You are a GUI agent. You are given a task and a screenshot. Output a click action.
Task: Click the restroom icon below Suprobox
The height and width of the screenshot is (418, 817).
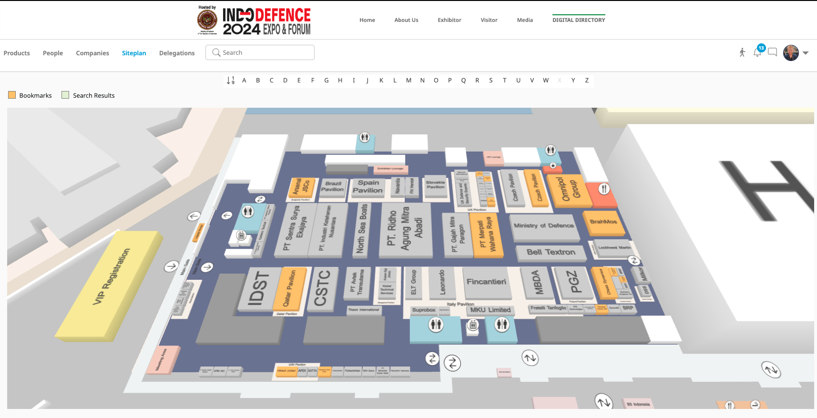click(x=436, y=325)
